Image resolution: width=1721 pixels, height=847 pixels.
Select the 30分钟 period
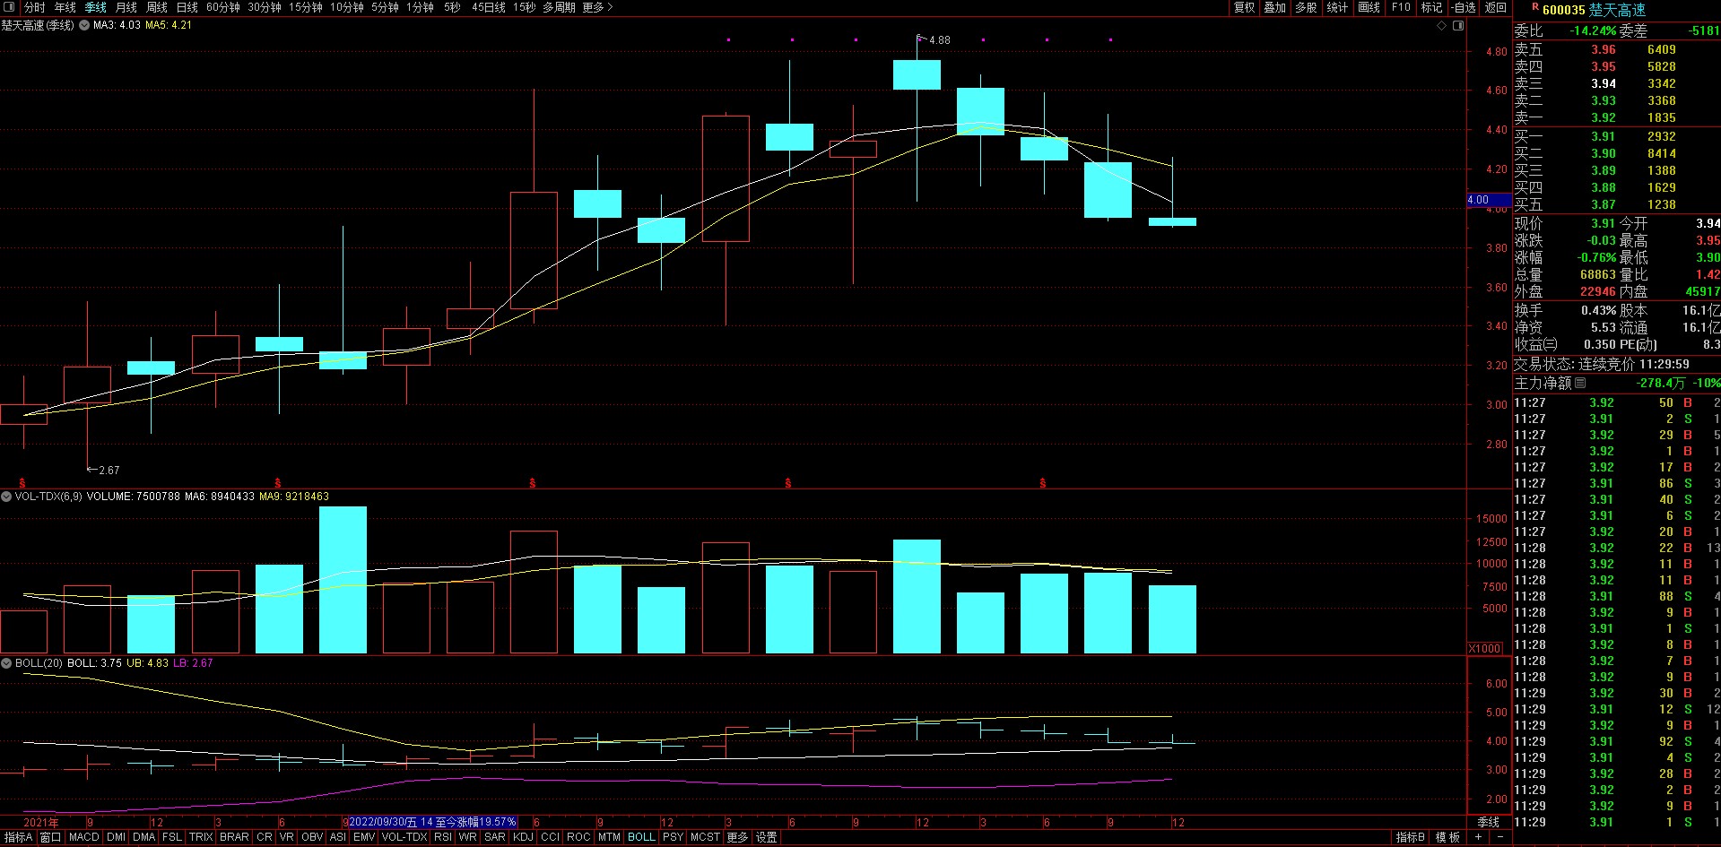(x=264, y=7)
